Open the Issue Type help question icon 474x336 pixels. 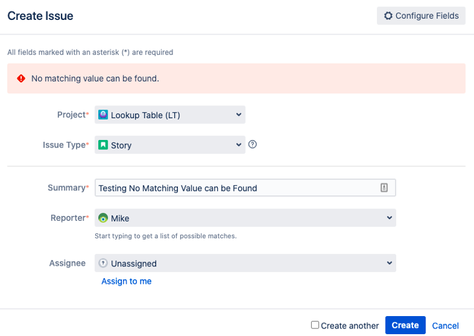pos(253,144)
